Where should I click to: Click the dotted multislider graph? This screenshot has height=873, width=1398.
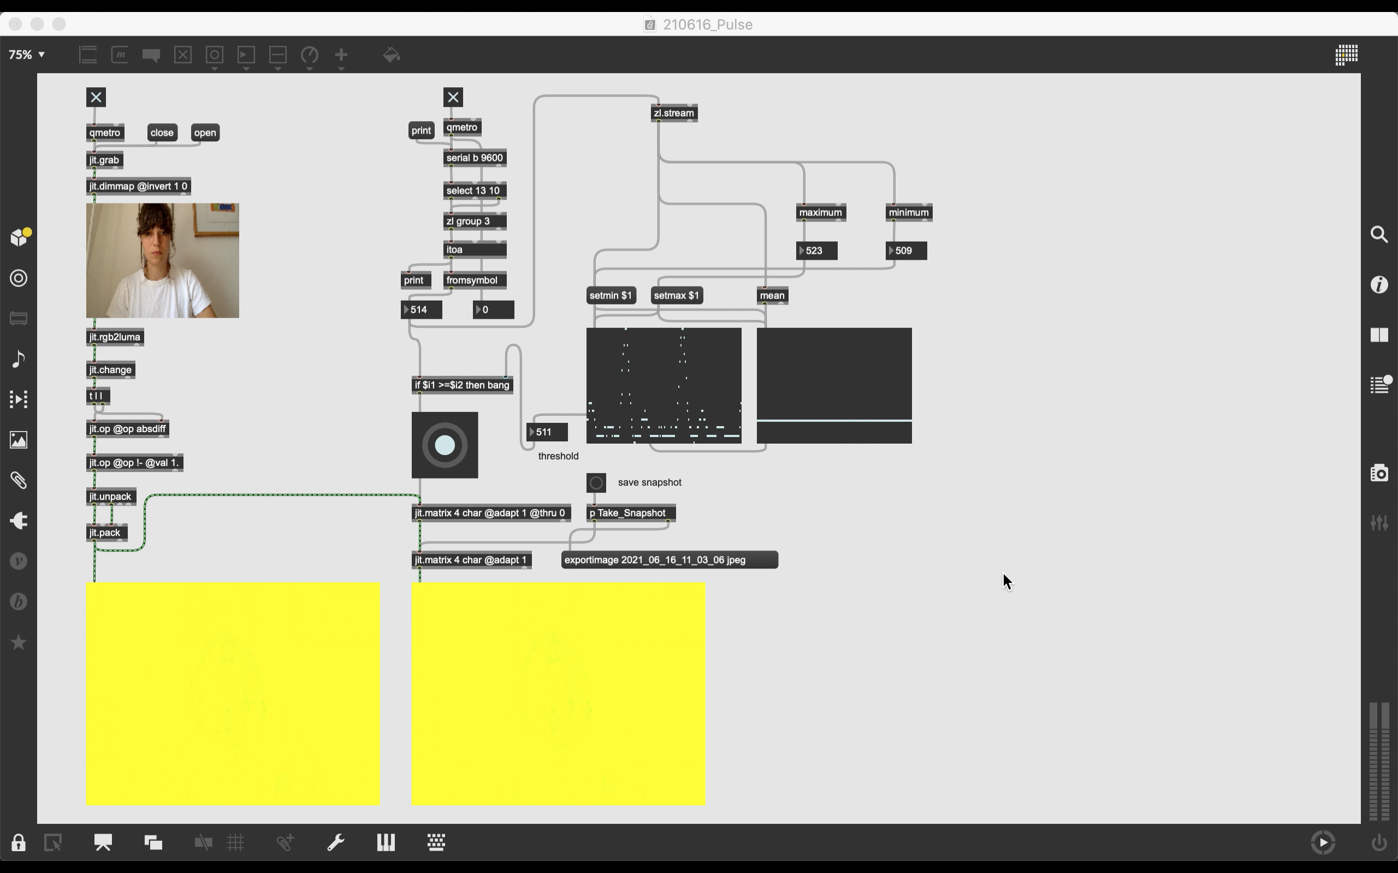click(x=664, y=386)
